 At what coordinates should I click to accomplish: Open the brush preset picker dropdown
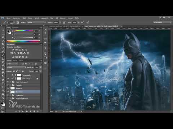click(14, 22)
